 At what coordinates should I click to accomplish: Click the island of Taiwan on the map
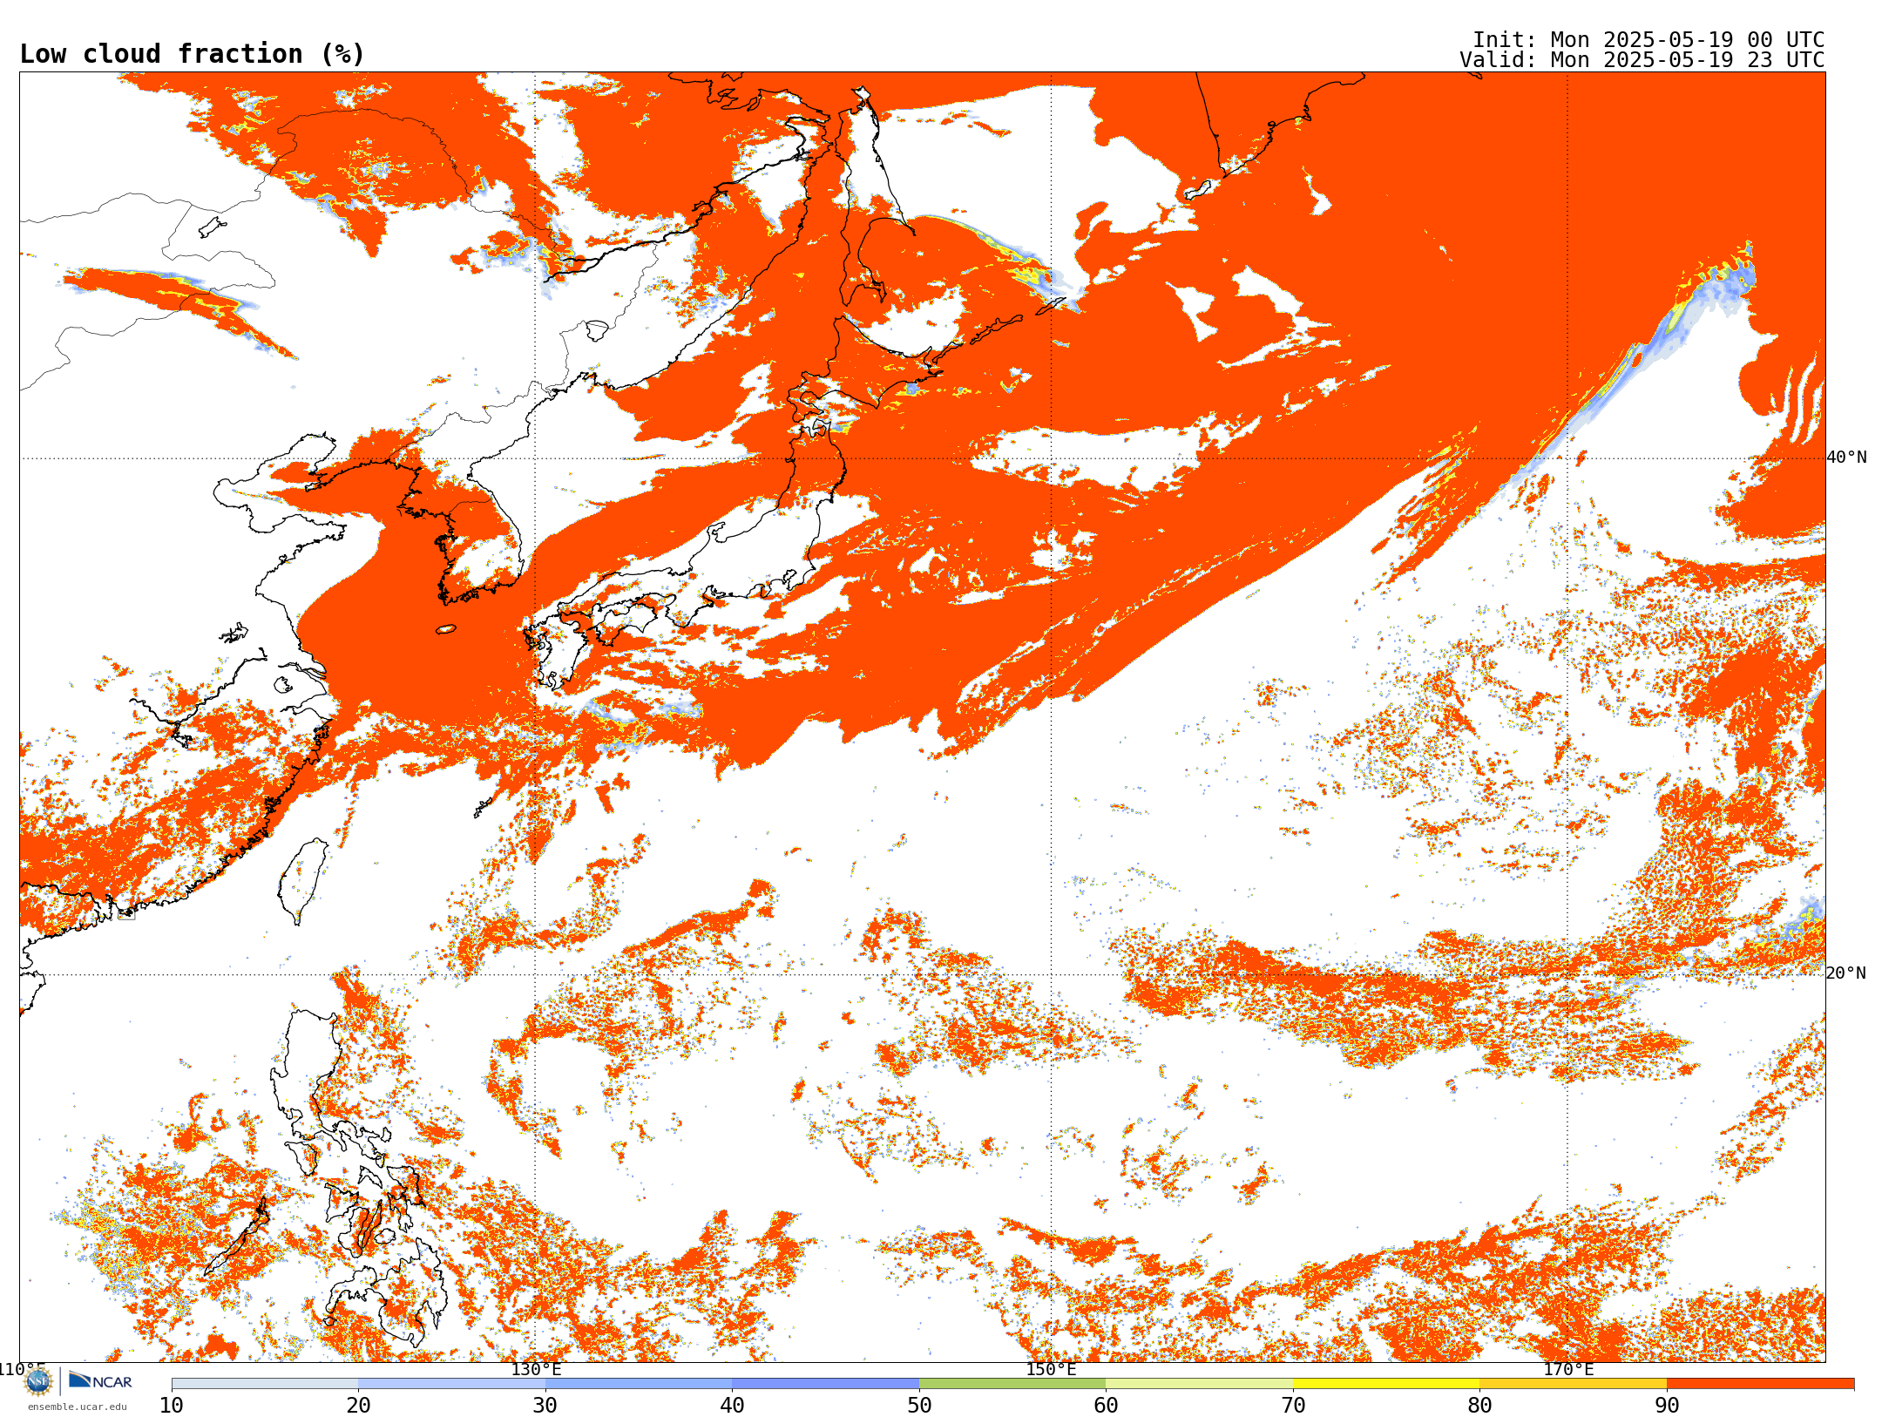tap(303, 880)
